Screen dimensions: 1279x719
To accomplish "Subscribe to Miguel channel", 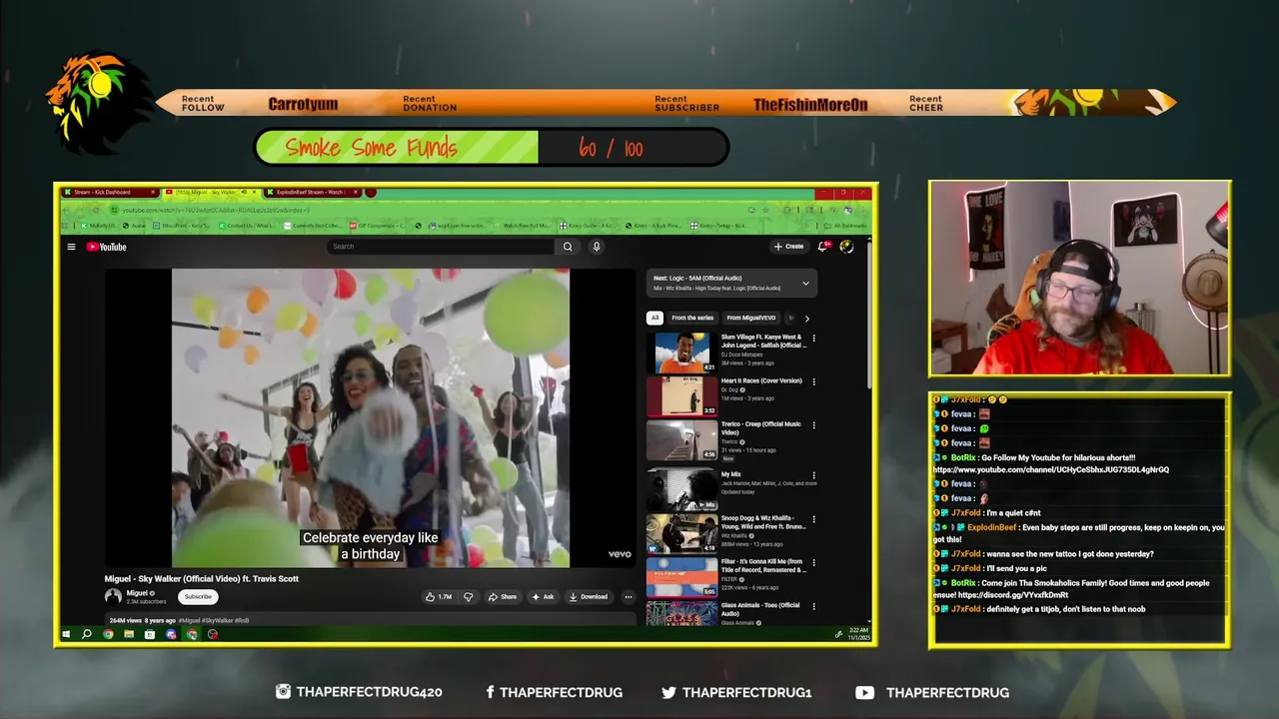I will pos(198,597).
